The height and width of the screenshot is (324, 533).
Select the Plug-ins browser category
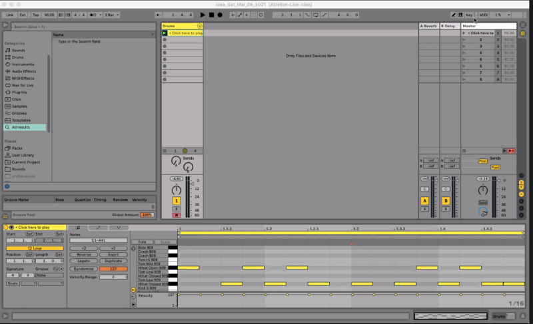point(19,92)
